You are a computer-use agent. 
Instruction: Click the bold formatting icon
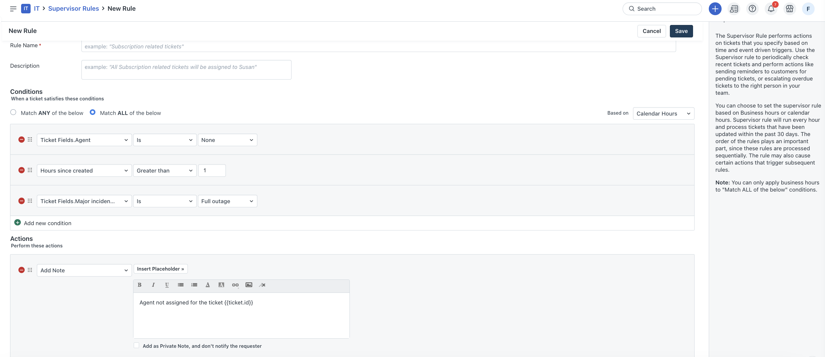click(x=139, y=285)
